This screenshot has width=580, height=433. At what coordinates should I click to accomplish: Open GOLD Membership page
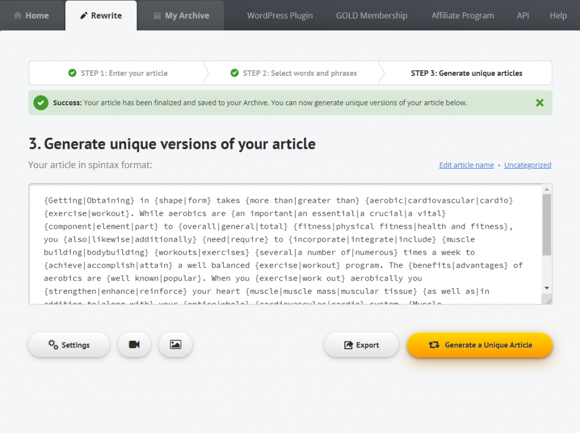372,15
